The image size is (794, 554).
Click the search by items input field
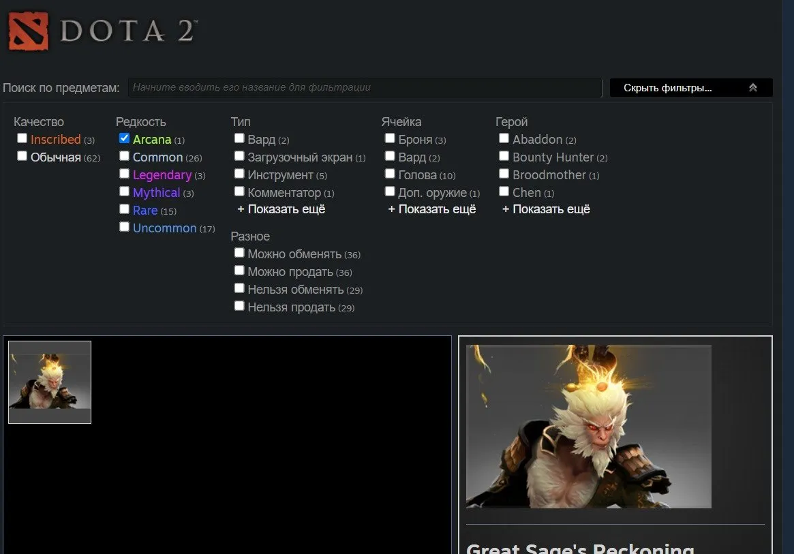[x=365, y=88]
